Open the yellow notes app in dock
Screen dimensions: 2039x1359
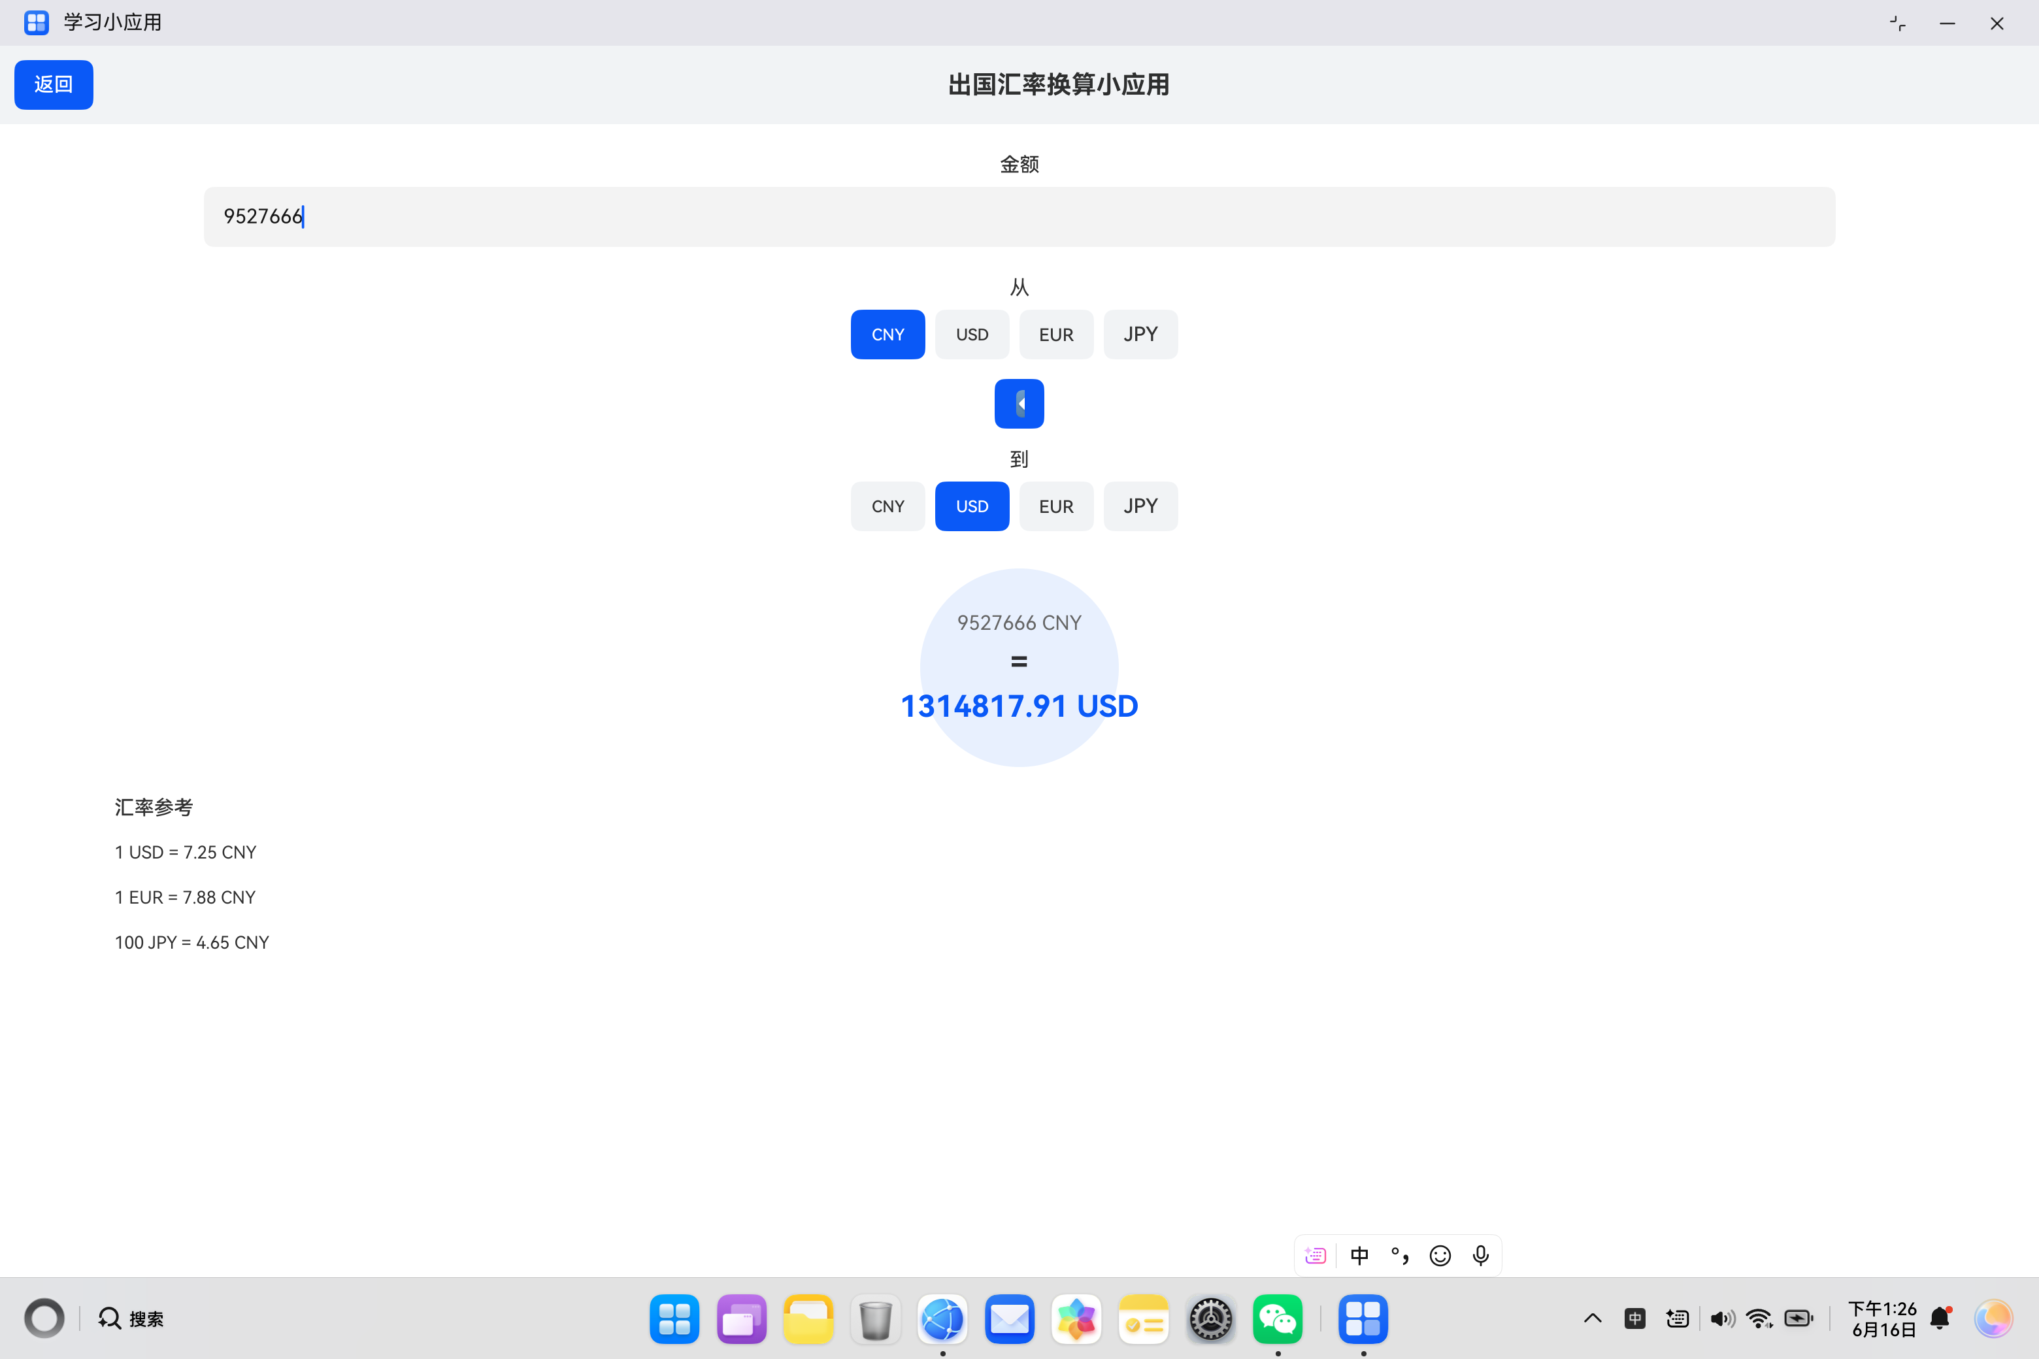point(1144,1318)
